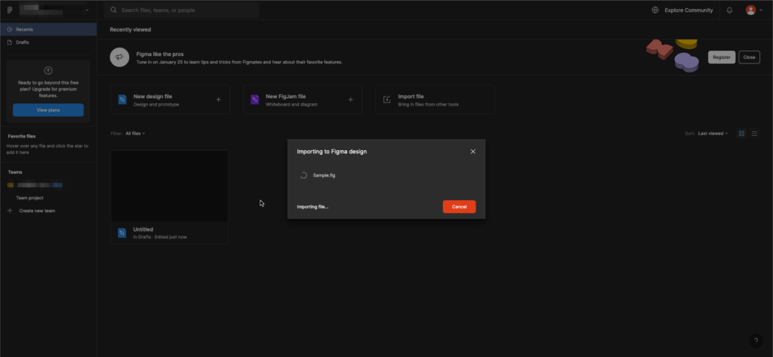Open Drafts in the sidebar
Image resolution: width=773 pixels, height=357 pixels.
[x=48, y=42]
